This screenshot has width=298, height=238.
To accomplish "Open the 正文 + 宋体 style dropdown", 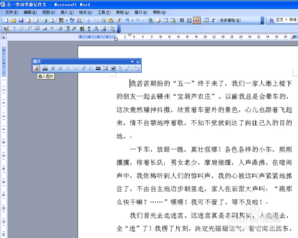I will [x=286, y=20].
